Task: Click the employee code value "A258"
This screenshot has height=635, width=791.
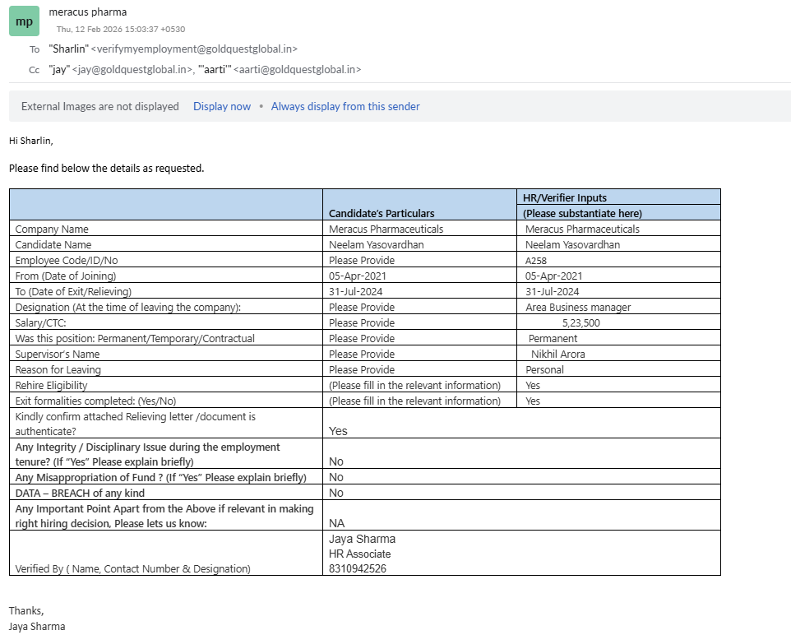Action: (536, 260)
